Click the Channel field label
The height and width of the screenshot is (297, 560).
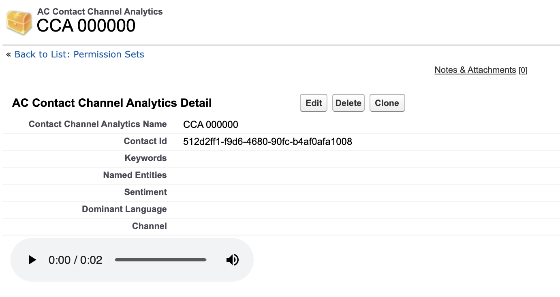point(150,226)
